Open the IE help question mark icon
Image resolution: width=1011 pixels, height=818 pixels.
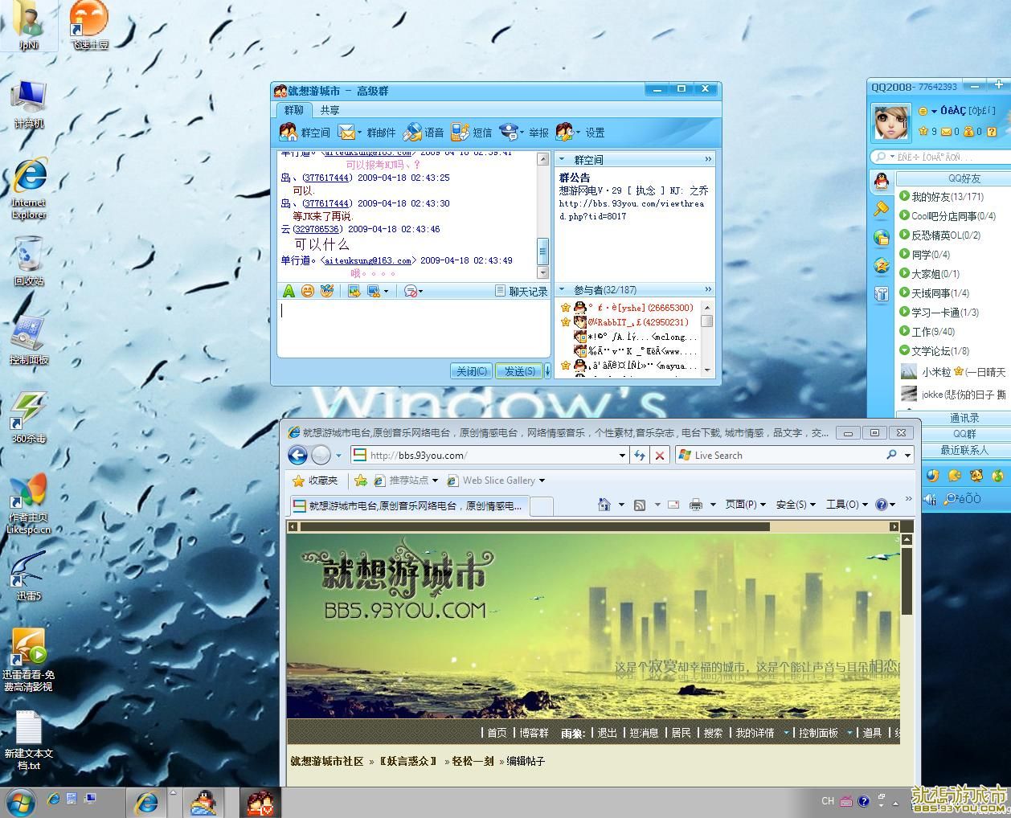[882, 505]
